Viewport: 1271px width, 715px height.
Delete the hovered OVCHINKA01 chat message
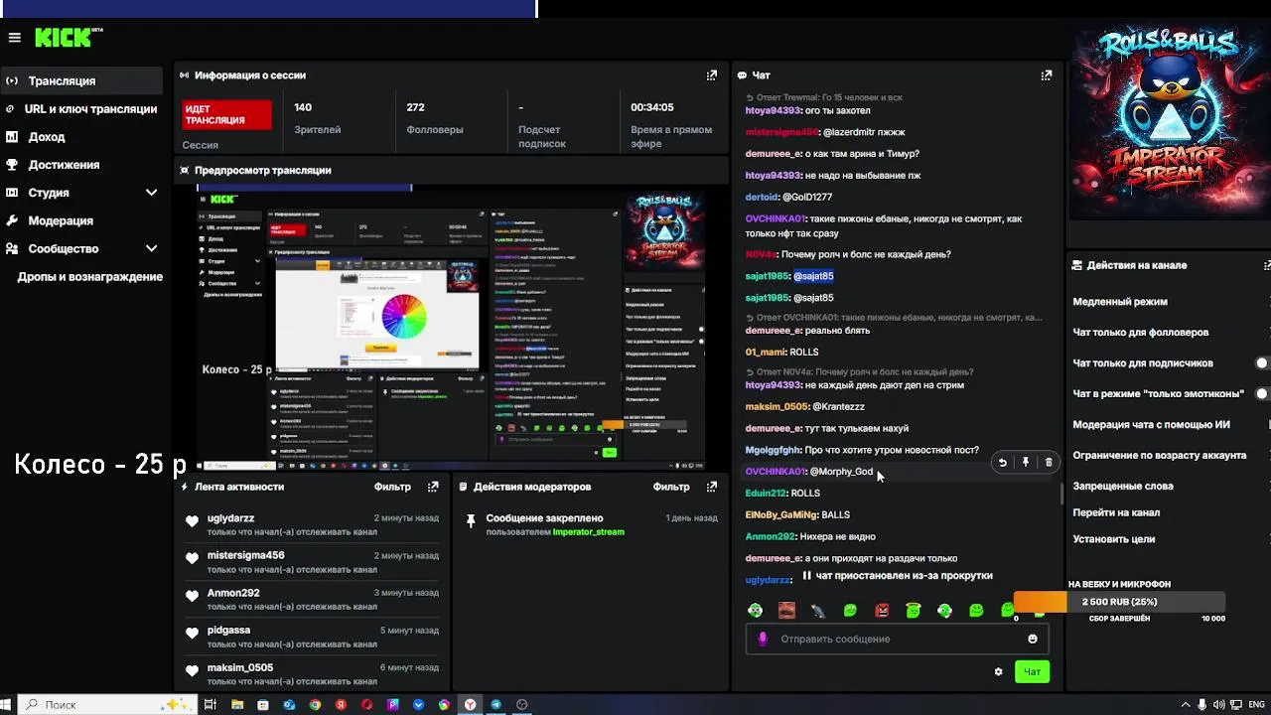point(1049,463)
